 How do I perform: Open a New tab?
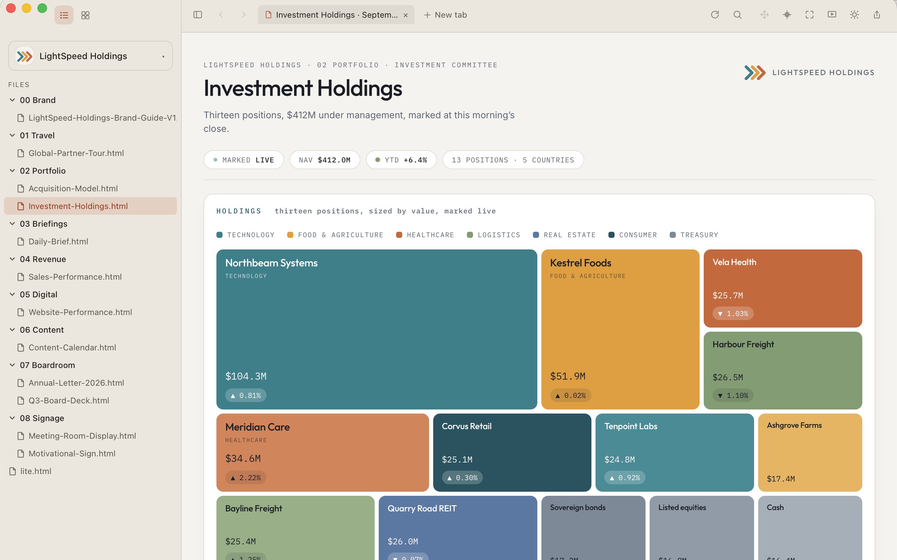coord(445,15)
